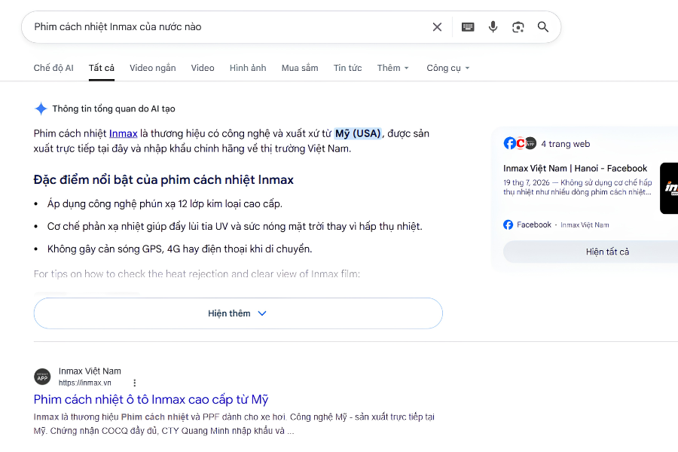
Task: Click the Inmax link in the AI overview
Action: 124,133
